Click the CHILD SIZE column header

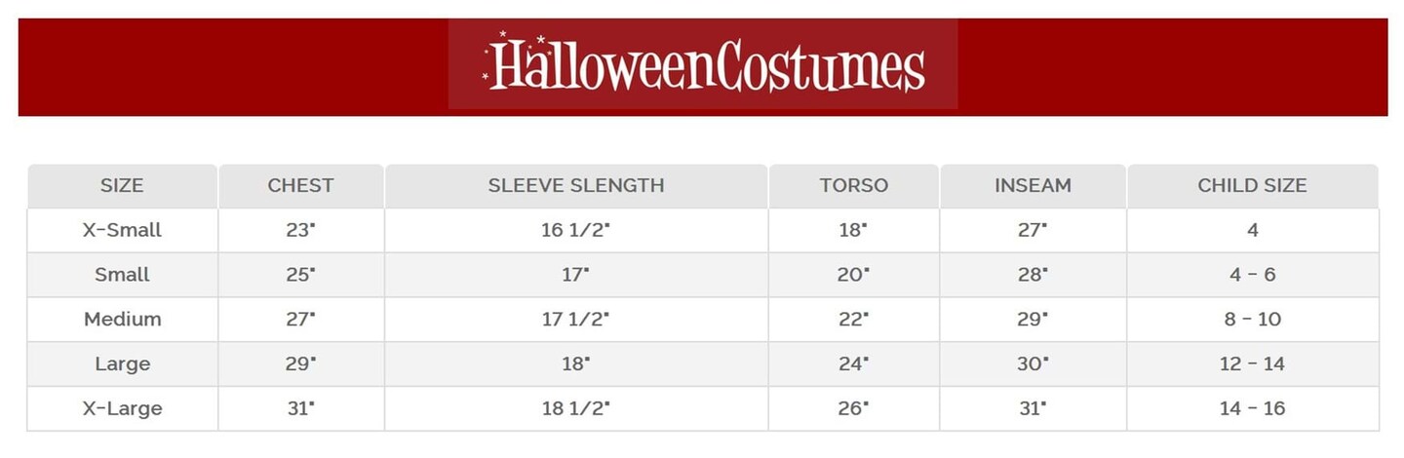[x=1252, y=185]
